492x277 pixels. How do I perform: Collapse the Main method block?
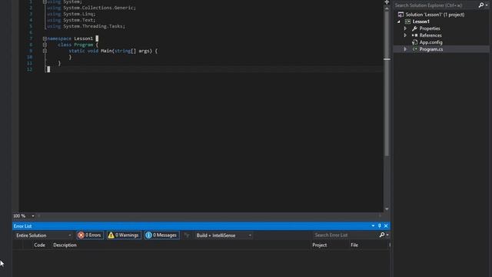point(45,51)
